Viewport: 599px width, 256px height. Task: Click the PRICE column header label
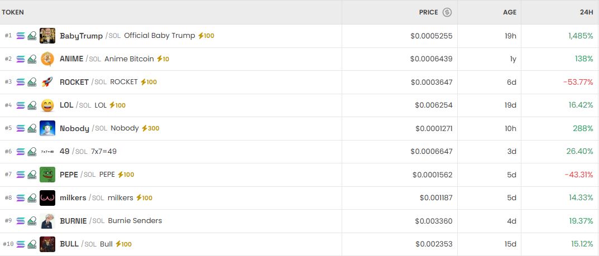tap(429, 12)
